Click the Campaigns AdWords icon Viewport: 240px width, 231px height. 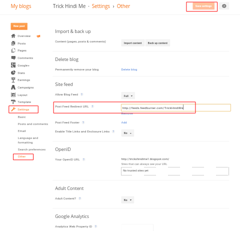13,87
